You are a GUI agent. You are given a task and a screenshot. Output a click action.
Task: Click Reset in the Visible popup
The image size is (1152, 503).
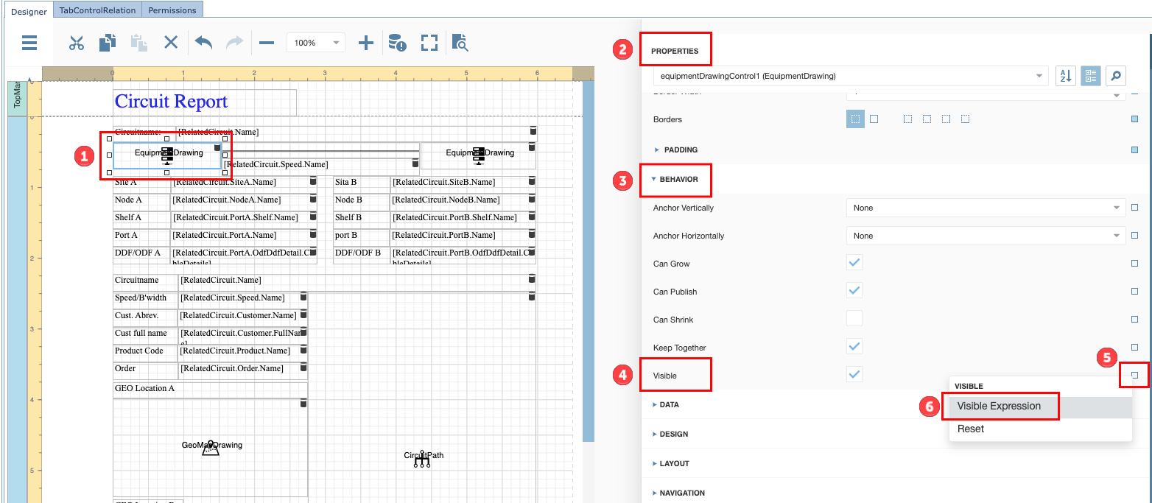pos(970,429)
